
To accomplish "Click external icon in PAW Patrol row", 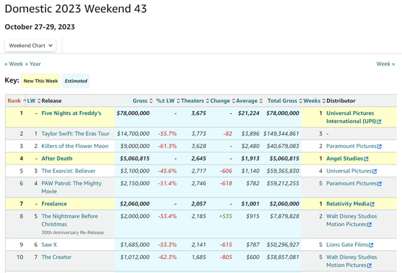I will click(379, 183).
